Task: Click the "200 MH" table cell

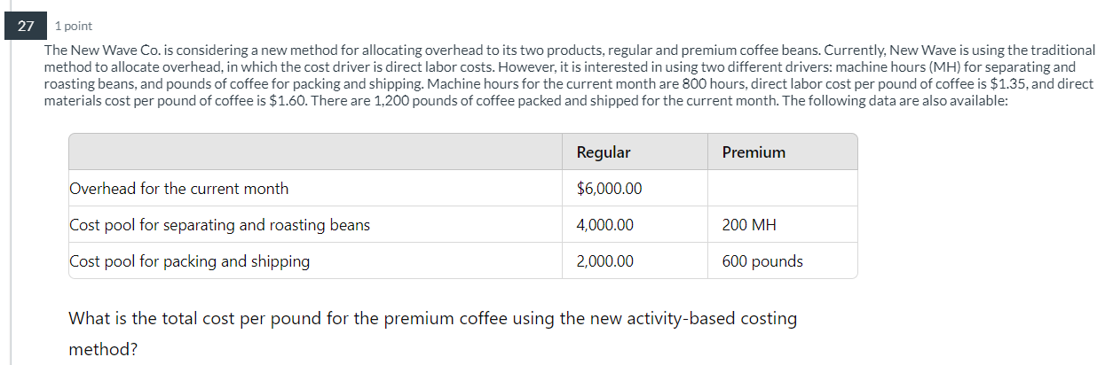Action: (x=749, y=225)
